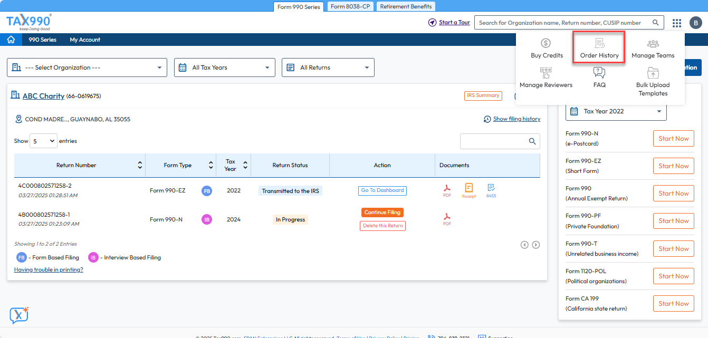This screenshot has height=338, width=708.
Task: Sort table by Form Type arrows
Action: click(x=211, y=165)
